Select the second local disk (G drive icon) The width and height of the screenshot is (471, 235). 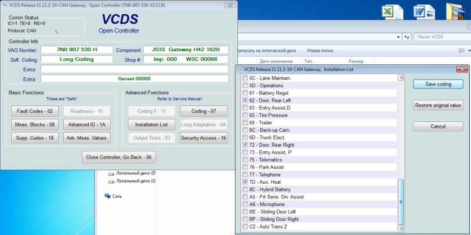point(111,181)
